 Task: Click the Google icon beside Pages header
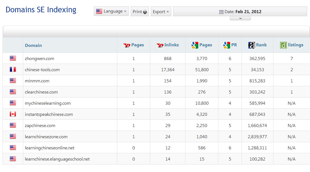195,45
